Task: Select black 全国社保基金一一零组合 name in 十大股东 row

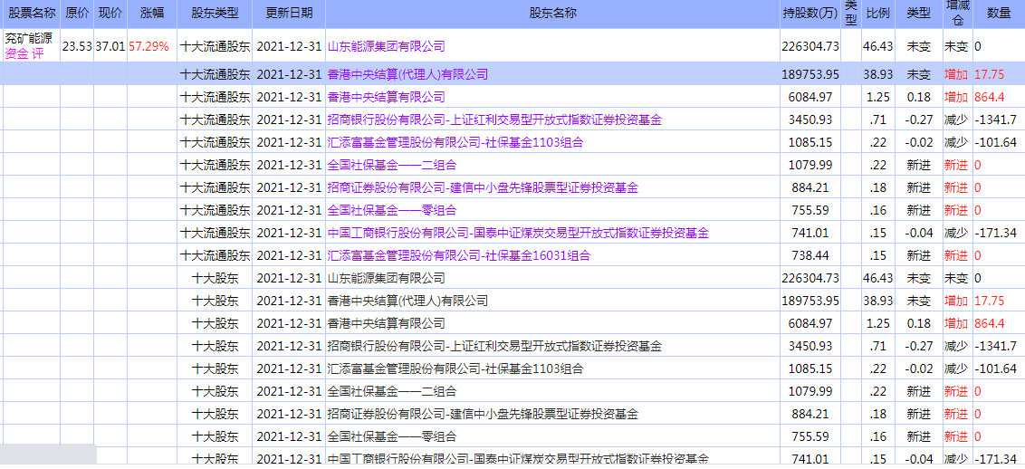Action: (391, 436)
